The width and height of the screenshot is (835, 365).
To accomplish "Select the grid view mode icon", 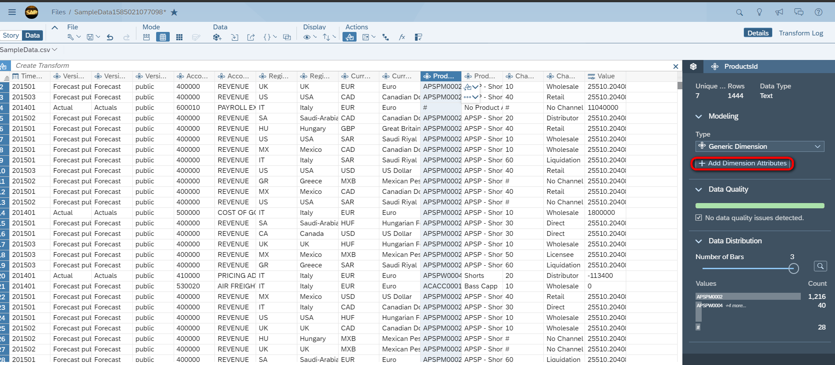I will [179, 37].
